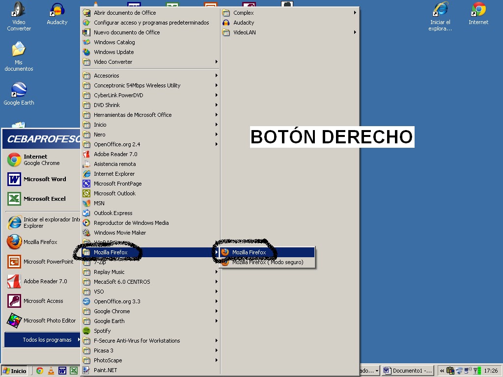The width and height of the screenshot is (503, 377).
Task: Open the MecaSoft 6.0 CENTROS folder
Action: 151,282
